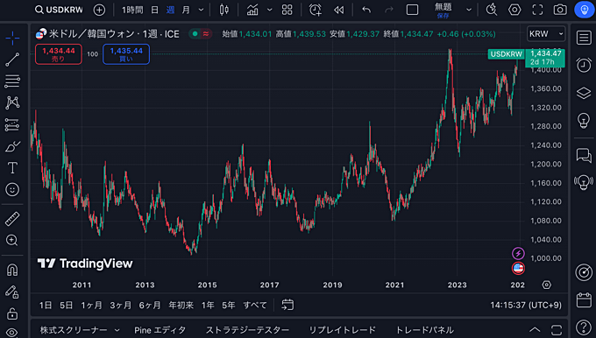The width and height of the screenshot is (596, 338).
Task: Take a chart snapshot with the camera icon
Action: (x=560, y=10)
